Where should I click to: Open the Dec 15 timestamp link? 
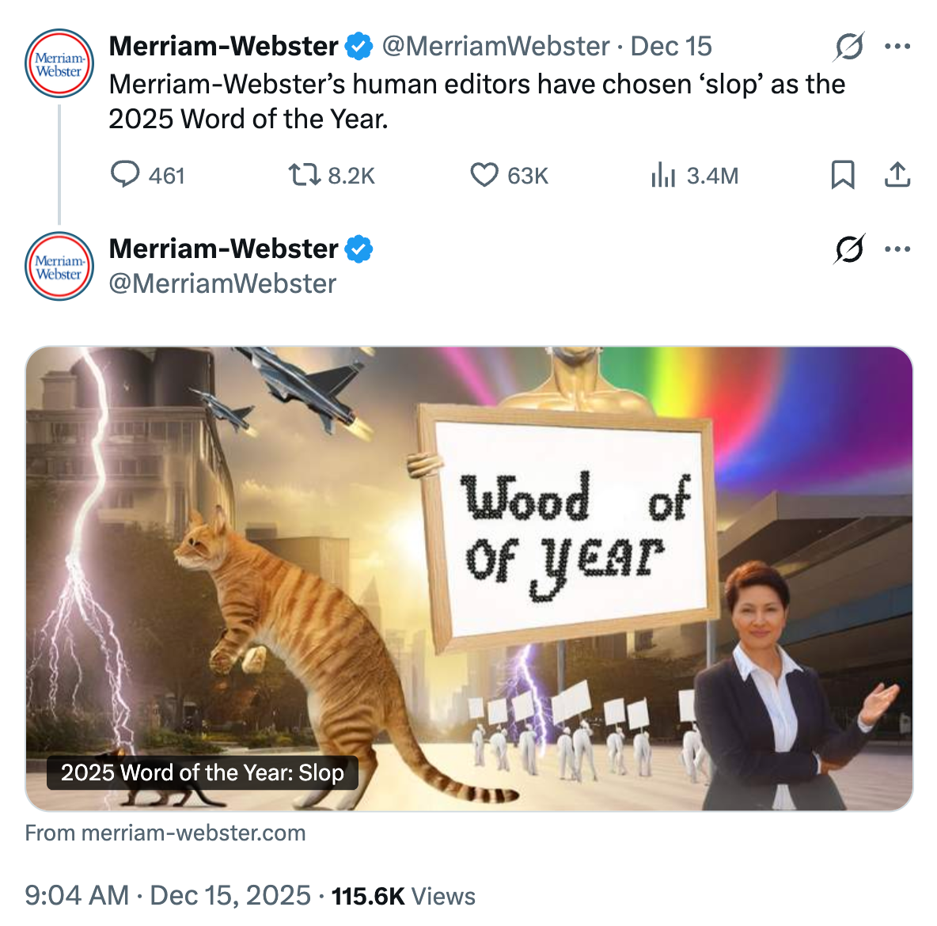pos(671,47)
